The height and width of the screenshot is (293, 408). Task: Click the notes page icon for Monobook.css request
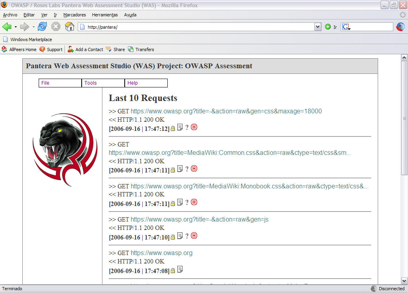click(180, 202)
